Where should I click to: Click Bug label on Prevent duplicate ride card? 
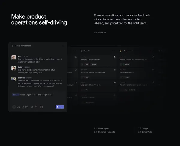tap(125, 90)
